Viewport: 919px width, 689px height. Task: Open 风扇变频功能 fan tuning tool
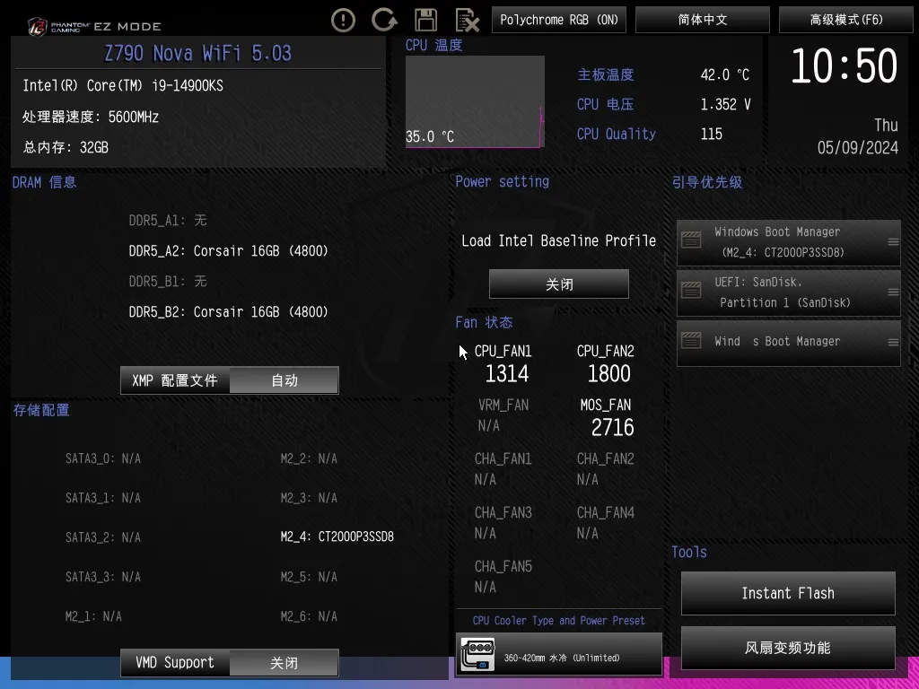(x=788, y=648)
